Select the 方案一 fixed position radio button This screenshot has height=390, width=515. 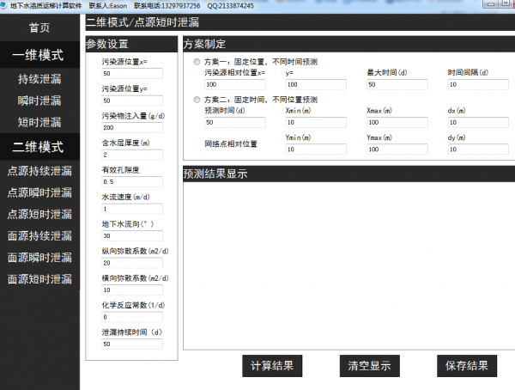click(197, 63)
